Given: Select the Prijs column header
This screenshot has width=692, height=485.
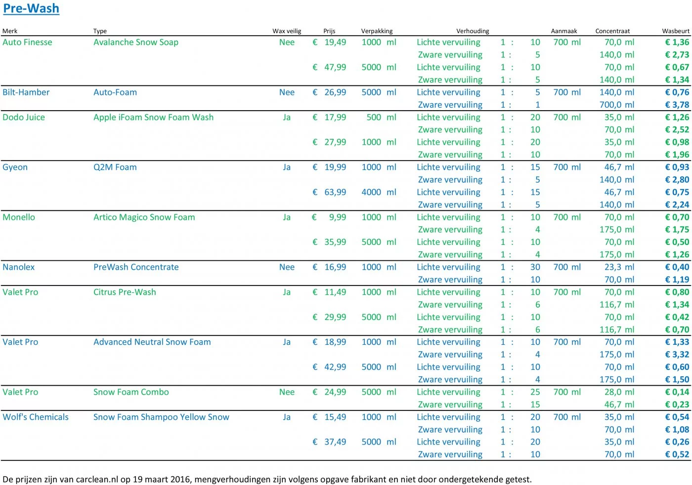Looking at the screenshot, I should click(x=329, y=31).
